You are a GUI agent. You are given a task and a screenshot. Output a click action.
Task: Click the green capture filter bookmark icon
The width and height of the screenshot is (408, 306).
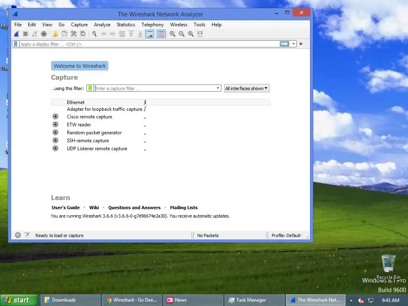tap(90, 88)
